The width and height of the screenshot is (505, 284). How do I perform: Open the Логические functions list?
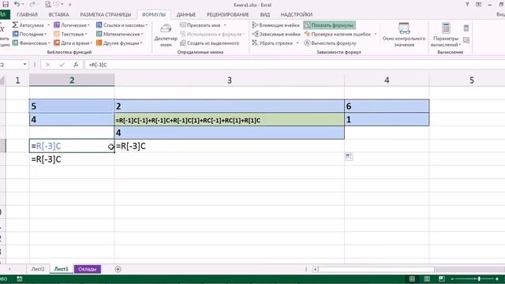pos(72,25)
